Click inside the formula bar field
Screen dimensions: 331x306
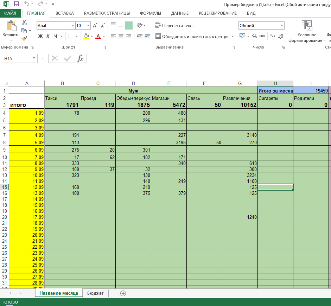click(x=209, y=65)
